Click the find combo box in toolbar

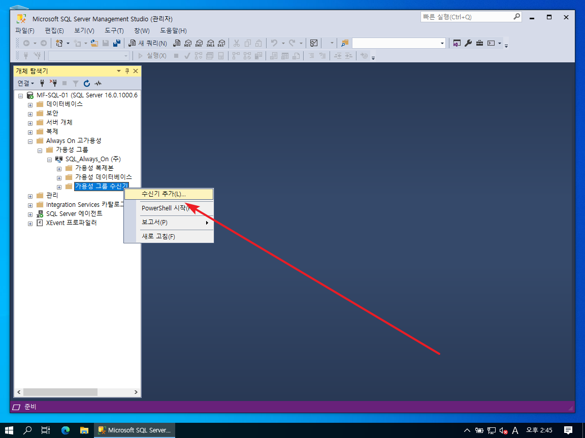tap(399, 43)
